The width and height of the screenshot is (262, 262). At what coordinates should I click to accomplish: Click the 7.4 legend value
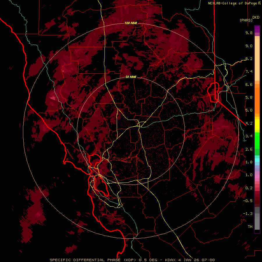tap(249, 72)
